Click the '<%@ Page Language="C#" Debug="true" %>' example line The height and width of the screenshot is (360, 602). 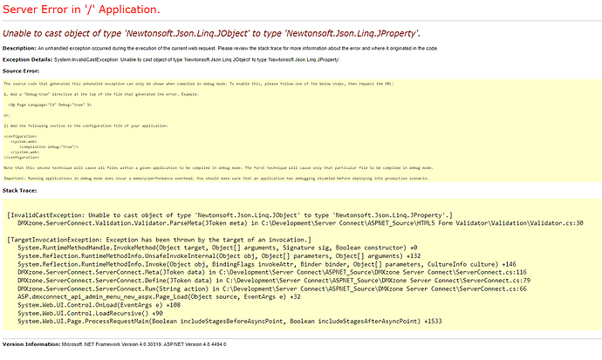pyautogui.click(x=50, y=105)
